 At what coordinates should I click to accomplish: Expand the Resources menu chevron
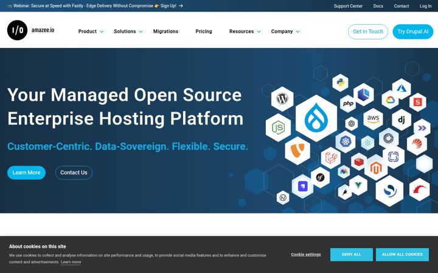pyautogui.click(x=259, y=32)
